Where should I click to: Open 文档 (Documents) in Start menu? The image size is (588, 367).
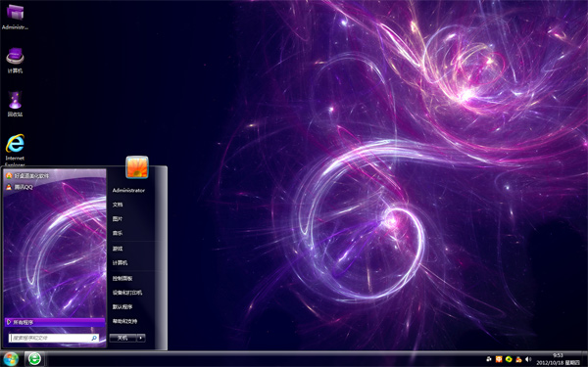(118, 205)
